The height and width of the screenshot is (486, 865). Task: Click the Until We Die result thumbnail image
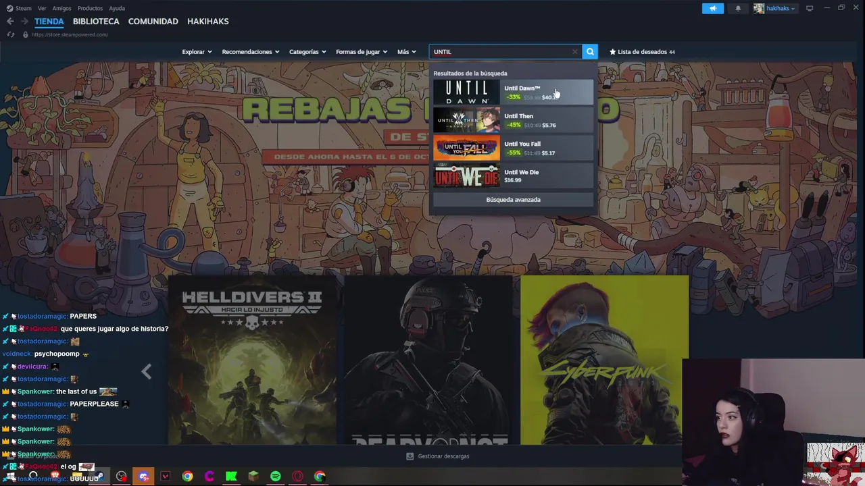[466, 175]
